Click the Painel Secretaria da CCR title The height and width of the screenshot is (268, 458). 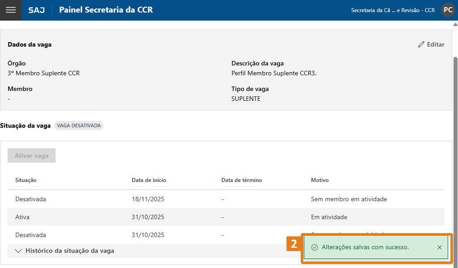[106, 10]
